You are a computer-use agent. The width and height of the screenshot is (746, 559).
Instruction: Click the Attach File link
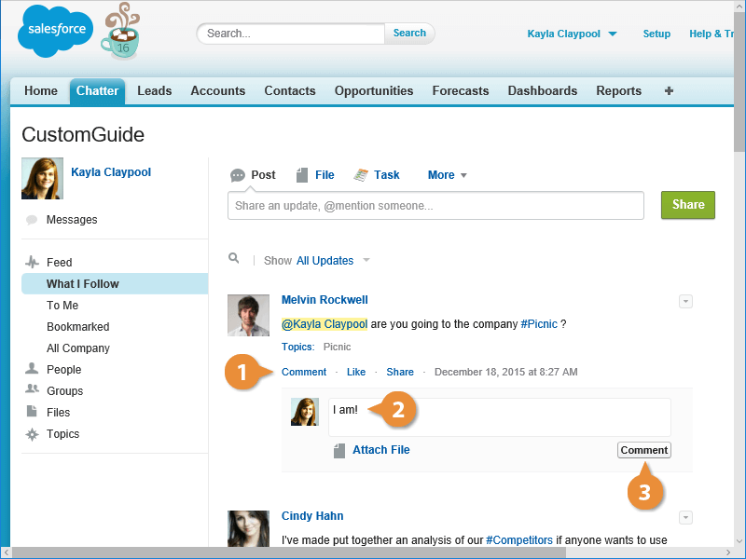click(x=380, y=450)
